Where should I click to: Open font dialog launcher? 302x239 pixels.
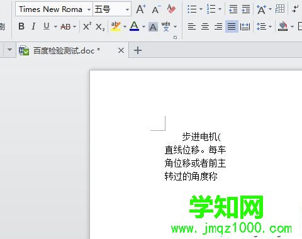[x=175, y=37]
